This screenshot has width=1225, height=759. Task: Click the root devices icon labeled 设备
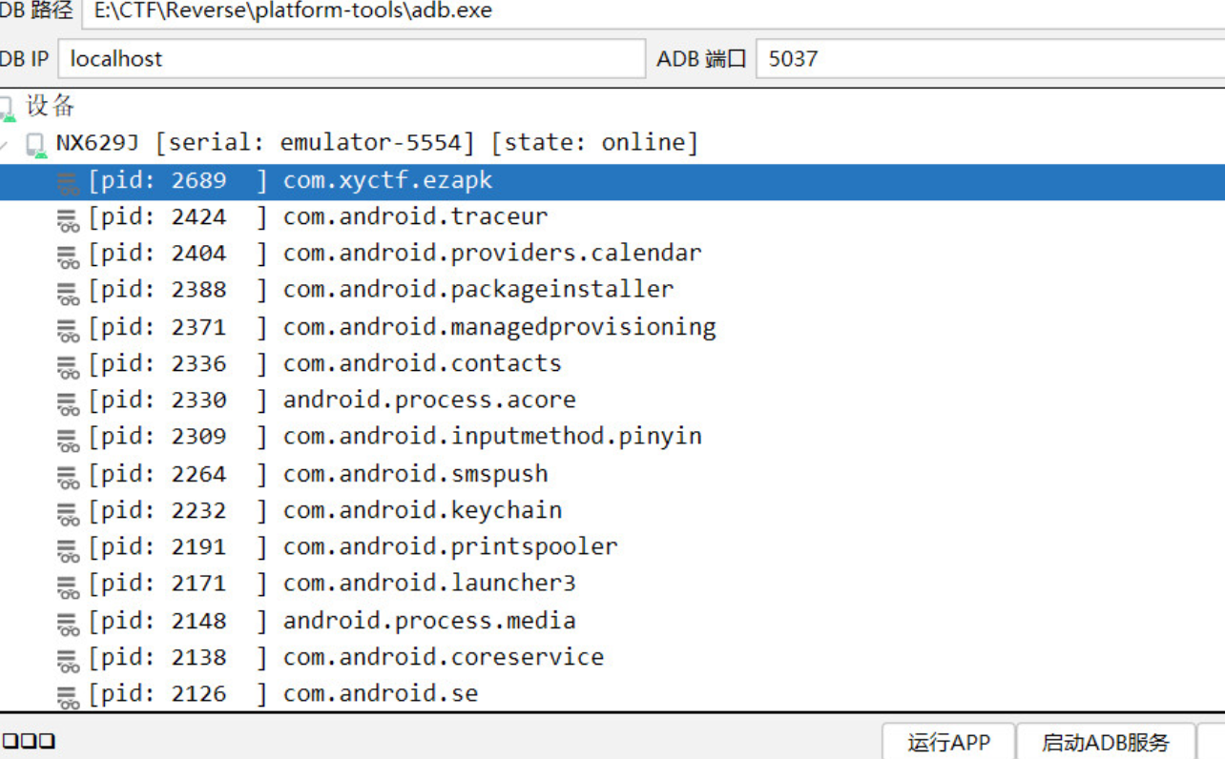point(8,107)
